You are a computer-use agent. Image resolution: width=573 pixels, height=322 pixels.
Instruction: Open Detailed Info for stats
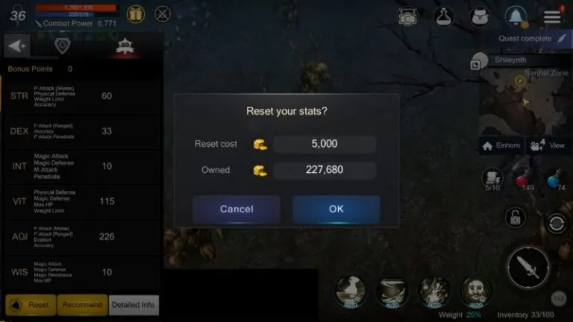pyautogui.click(x=133, y=305)
